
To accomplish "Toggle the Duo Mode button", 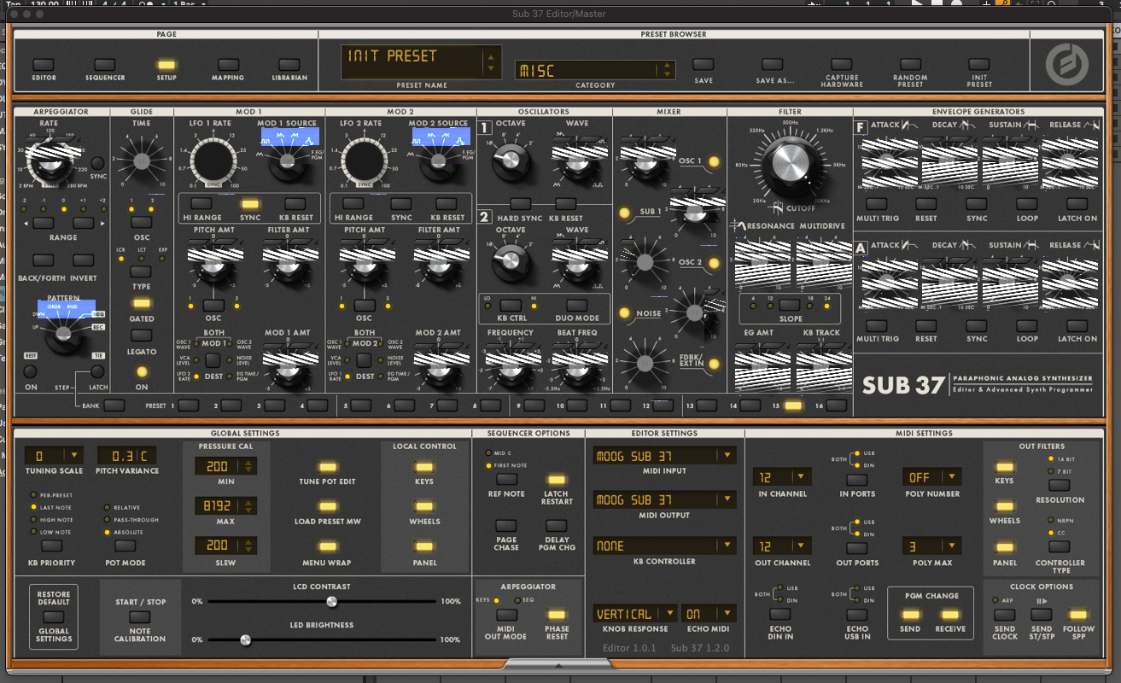I will pyautogui.click(x=577, y=305).
